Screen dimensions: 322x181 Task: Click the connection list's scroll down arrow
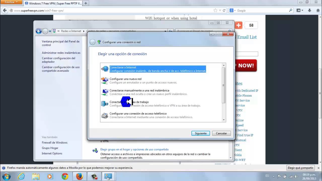224,120
